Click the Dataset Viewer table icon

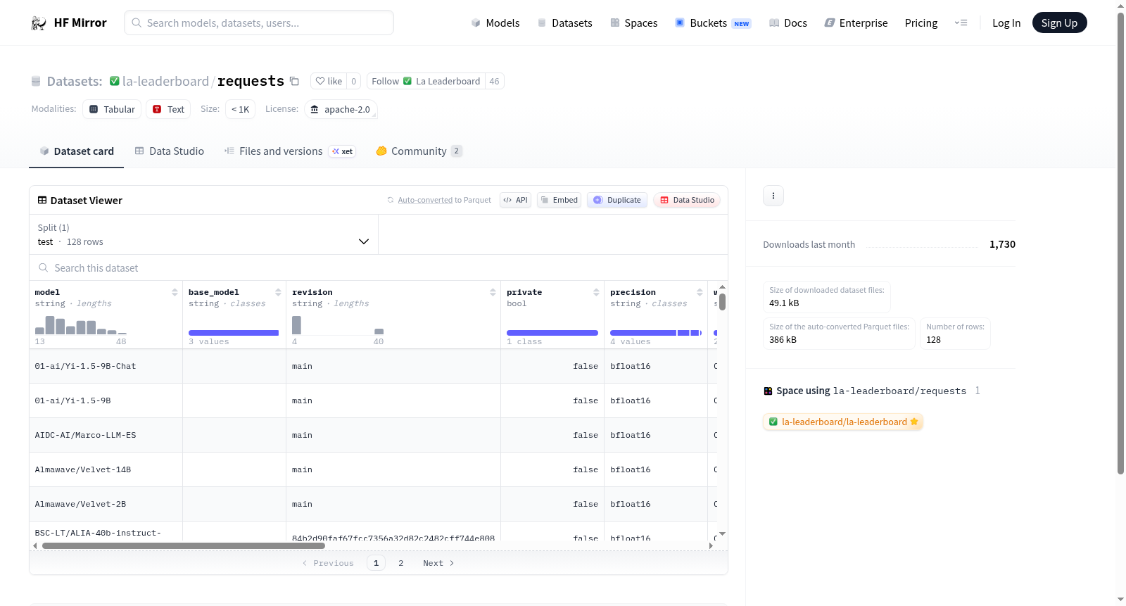[x=42, y=201]
